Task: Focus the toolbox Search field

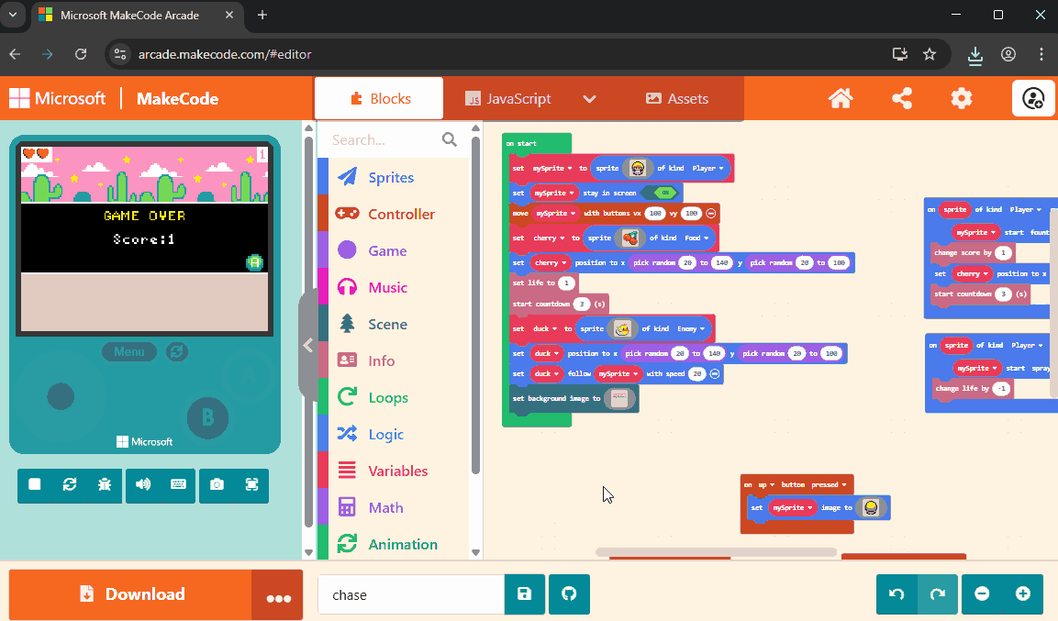Action: (x=384, y=139)
